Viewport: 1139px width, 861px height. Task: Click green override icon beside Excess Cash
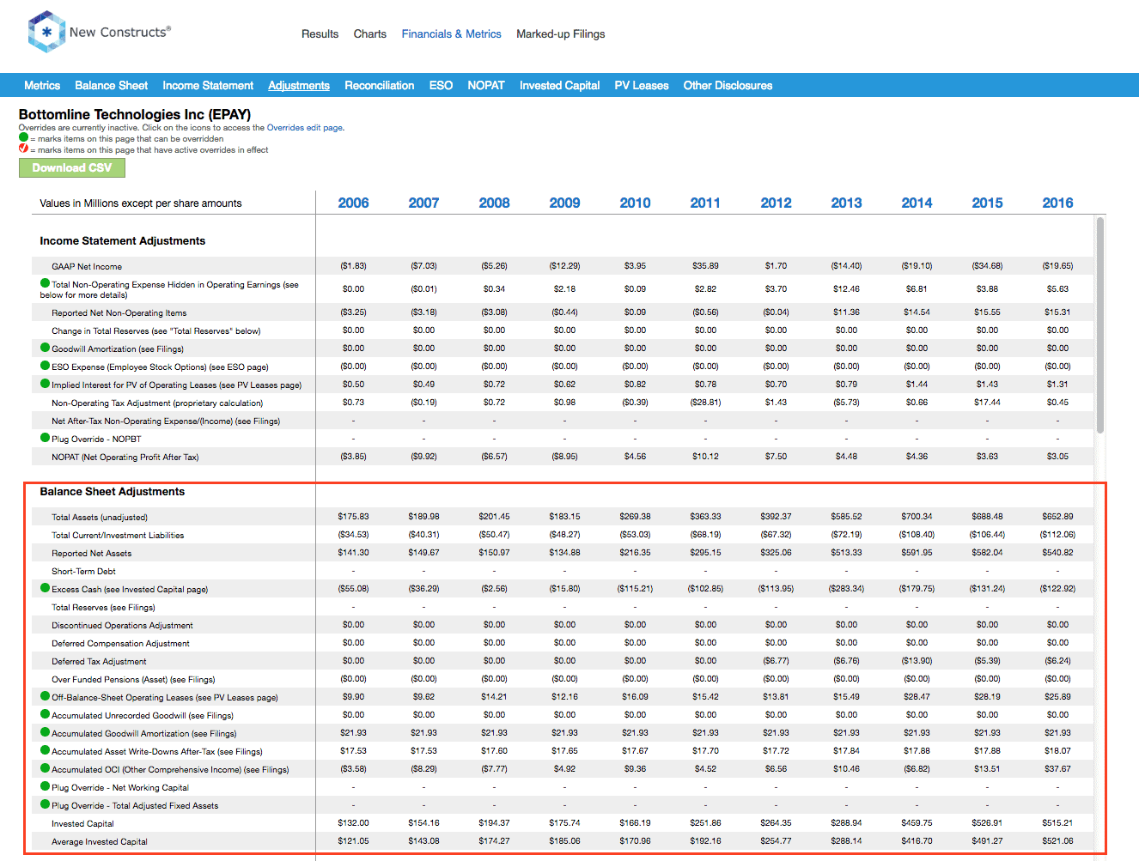(x=45, y=588)
